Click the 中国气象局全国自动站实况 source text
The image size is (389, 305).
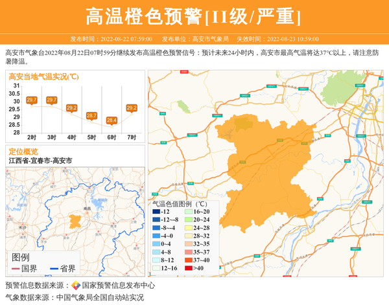click(100, 297)
